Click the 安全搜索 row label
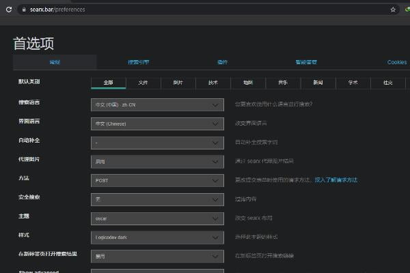 click(29, 197)
